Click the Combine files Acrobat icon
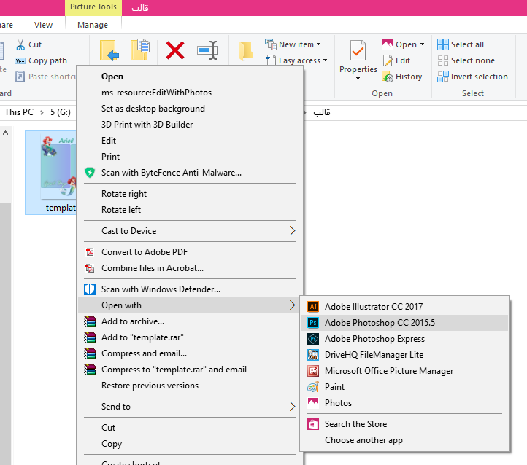 pos(89,268)
